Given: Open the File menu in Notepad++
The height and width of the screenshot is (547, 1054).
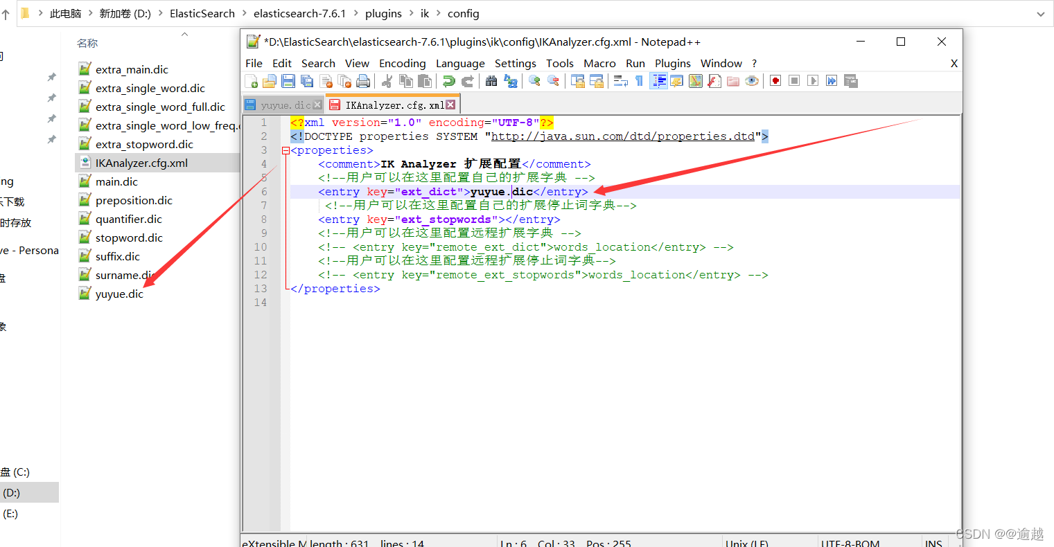Looking at the screenshot, I should click(254, 63).
